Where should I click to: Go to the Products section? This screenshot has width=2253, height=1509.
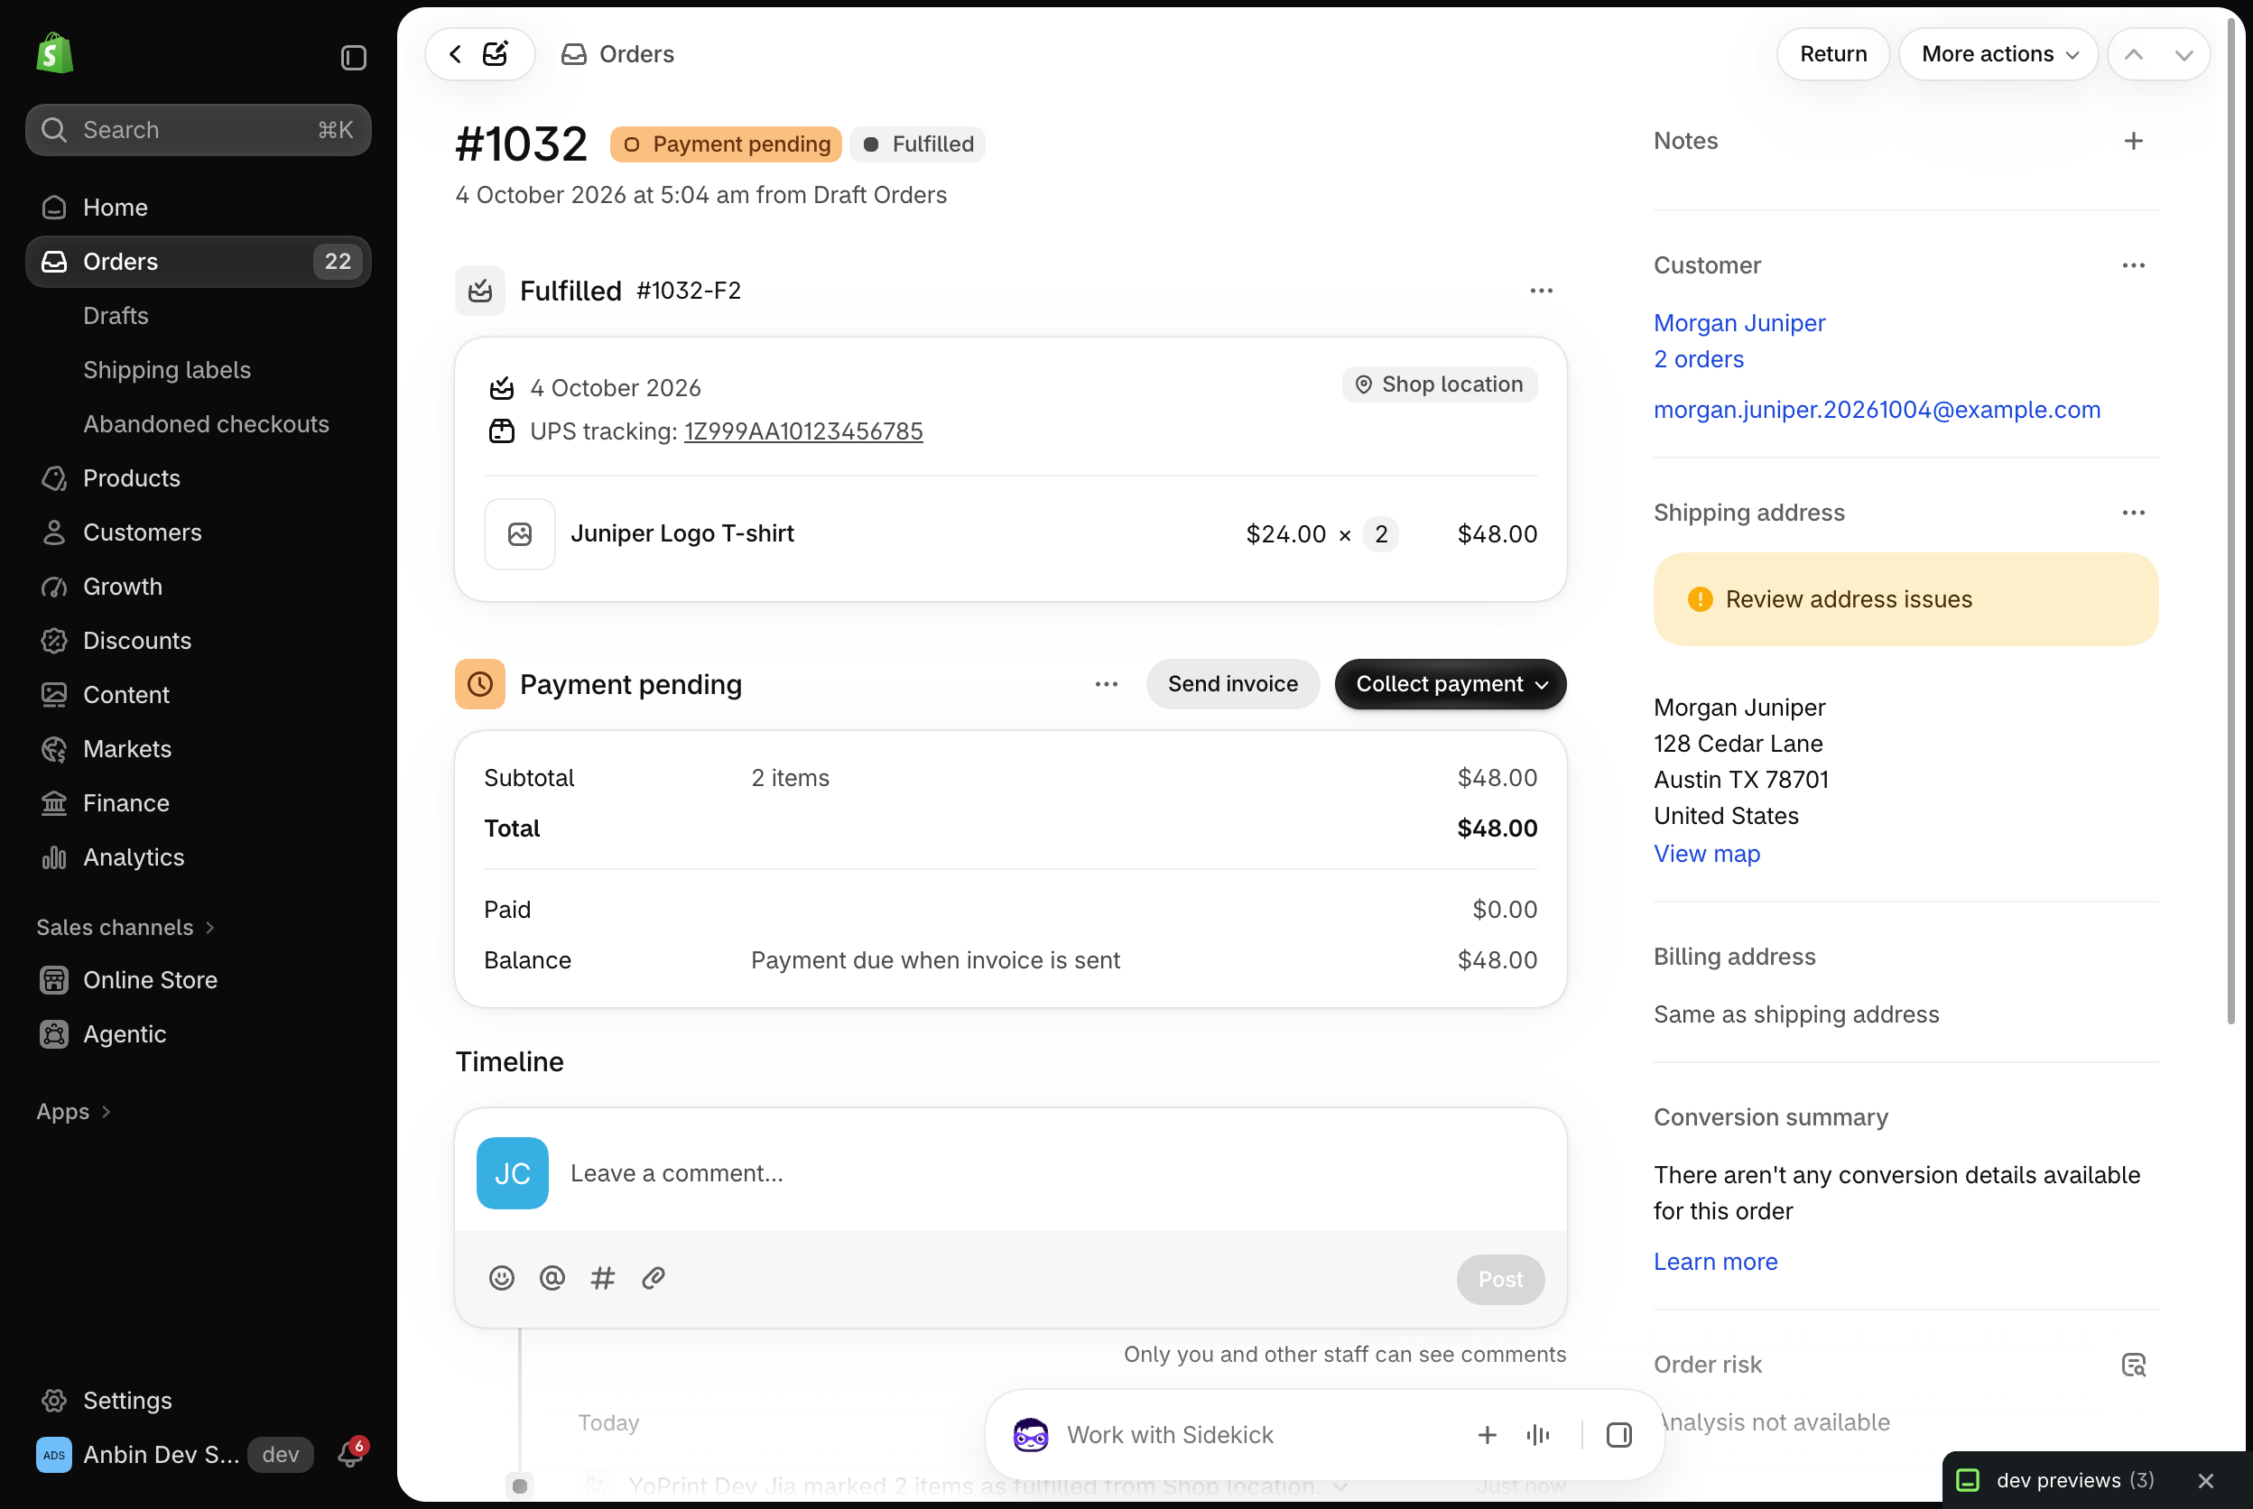pos(199,478)
